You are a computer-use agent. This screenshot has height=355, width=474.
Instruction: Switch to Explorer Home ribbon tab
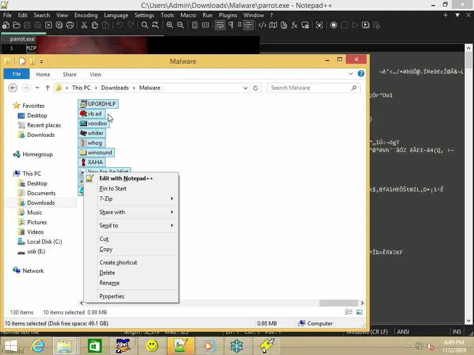pos(43,74)
